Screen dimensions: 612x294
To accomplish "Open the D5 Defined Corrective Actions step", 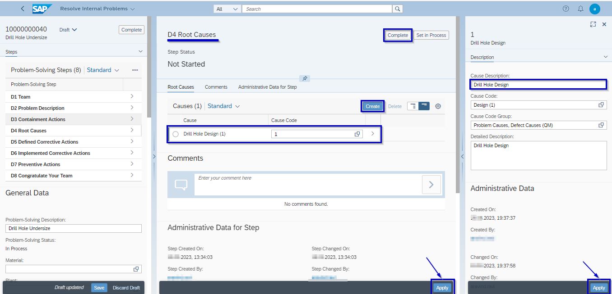I will [x=45, y=142].
